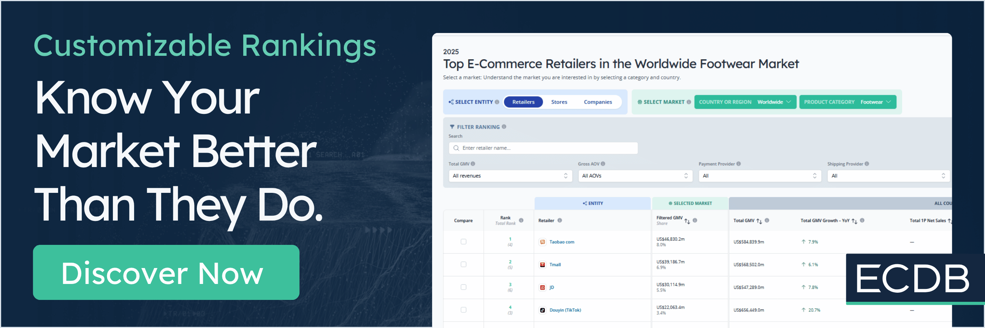Open the Country or Region Worldwide dropdown

[x=745, y=102]
